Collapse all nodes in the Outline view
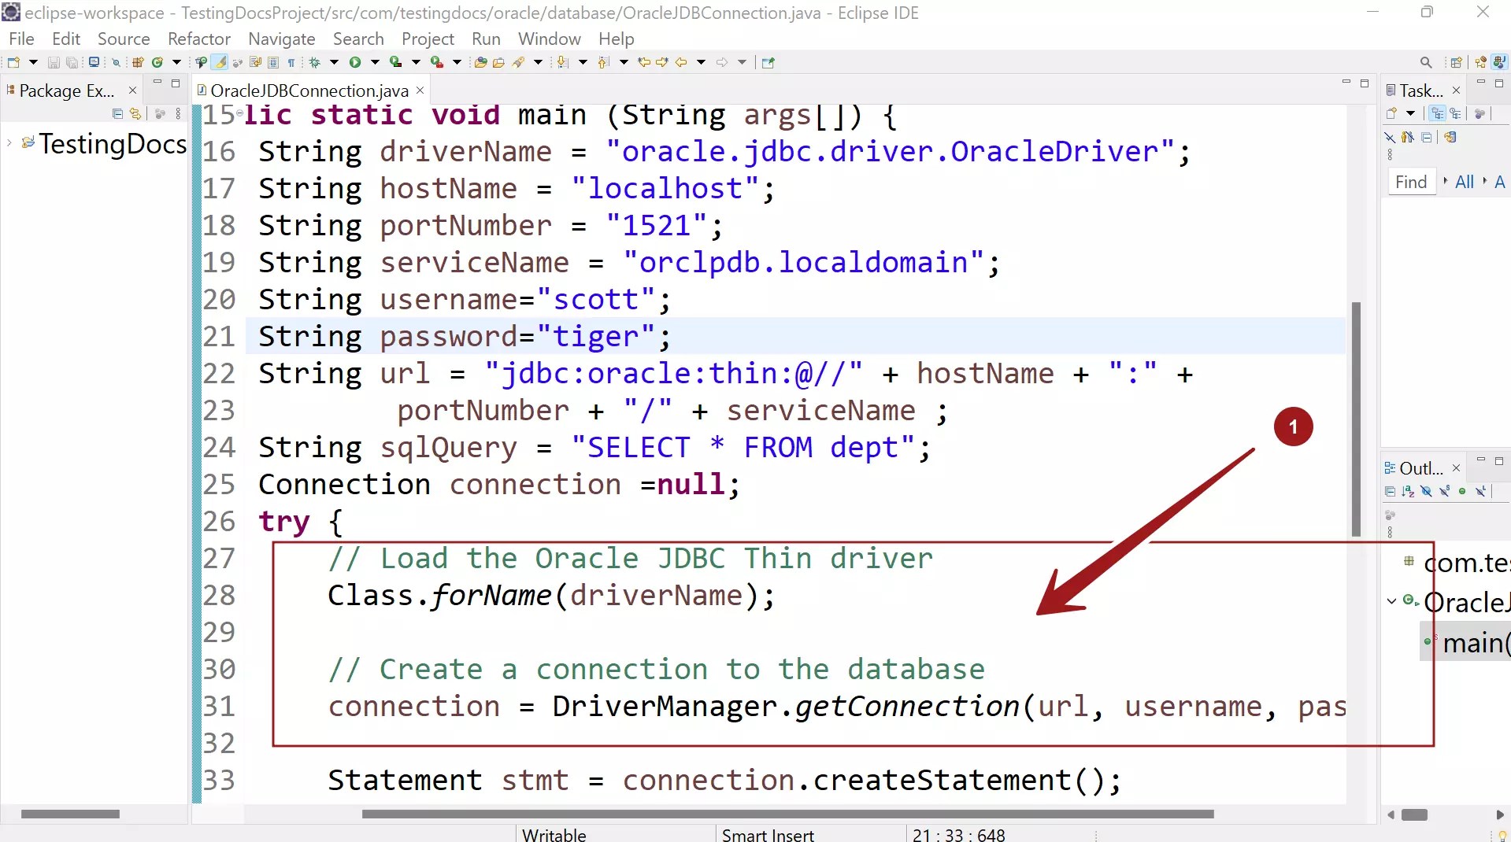1511x842 pixels. [1390, 492]
